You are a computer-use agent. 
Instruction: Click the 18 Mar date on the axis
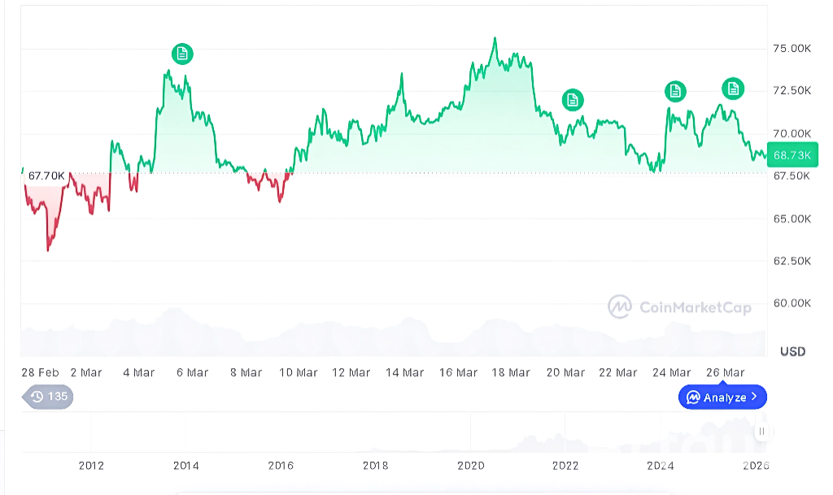(511, 372)
